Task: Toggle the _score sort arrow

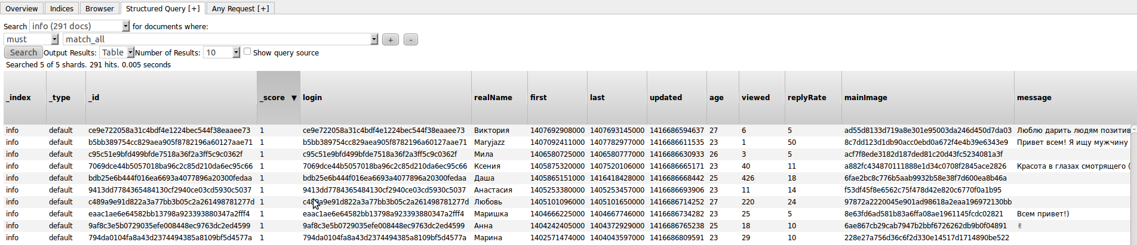Action: point(294,98)
